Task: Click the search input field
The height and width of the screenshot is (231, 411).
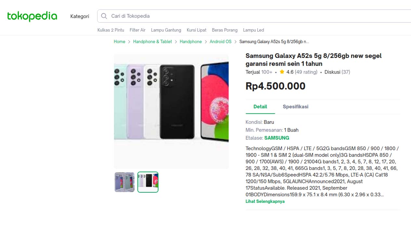Action: click(x=195, y=16)
